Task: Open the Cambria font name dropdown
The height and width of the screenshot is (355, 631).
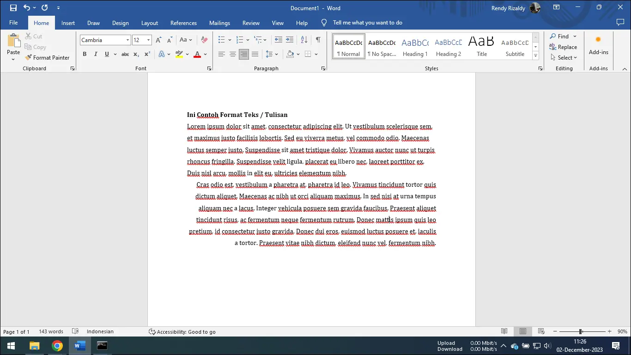Action: [127, 40]
